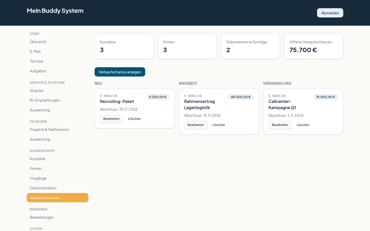Open Auswertung under the Telefonie heading
Viewport: 370px width, 231px height.
[58, 139]
